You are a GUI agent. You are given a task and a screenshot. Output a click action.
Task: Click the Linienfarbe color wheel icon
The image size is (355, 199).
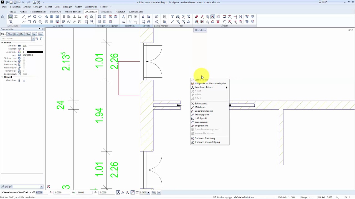point(19,52)
